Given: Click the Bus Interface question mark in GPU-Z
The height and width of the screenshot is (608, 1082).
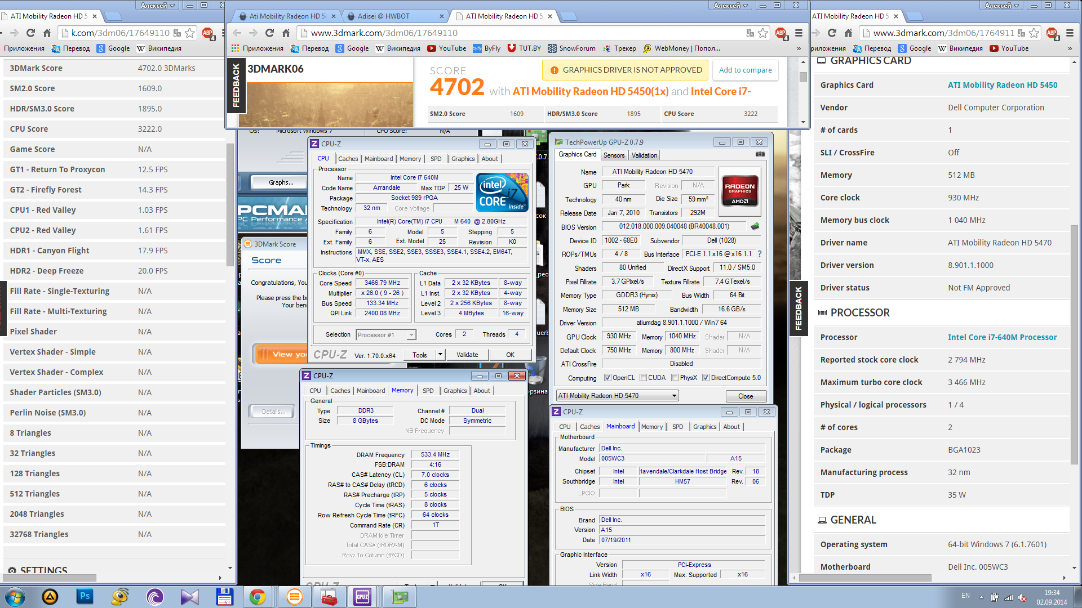Looking at the screenshot, I should (x=759, y=254).
